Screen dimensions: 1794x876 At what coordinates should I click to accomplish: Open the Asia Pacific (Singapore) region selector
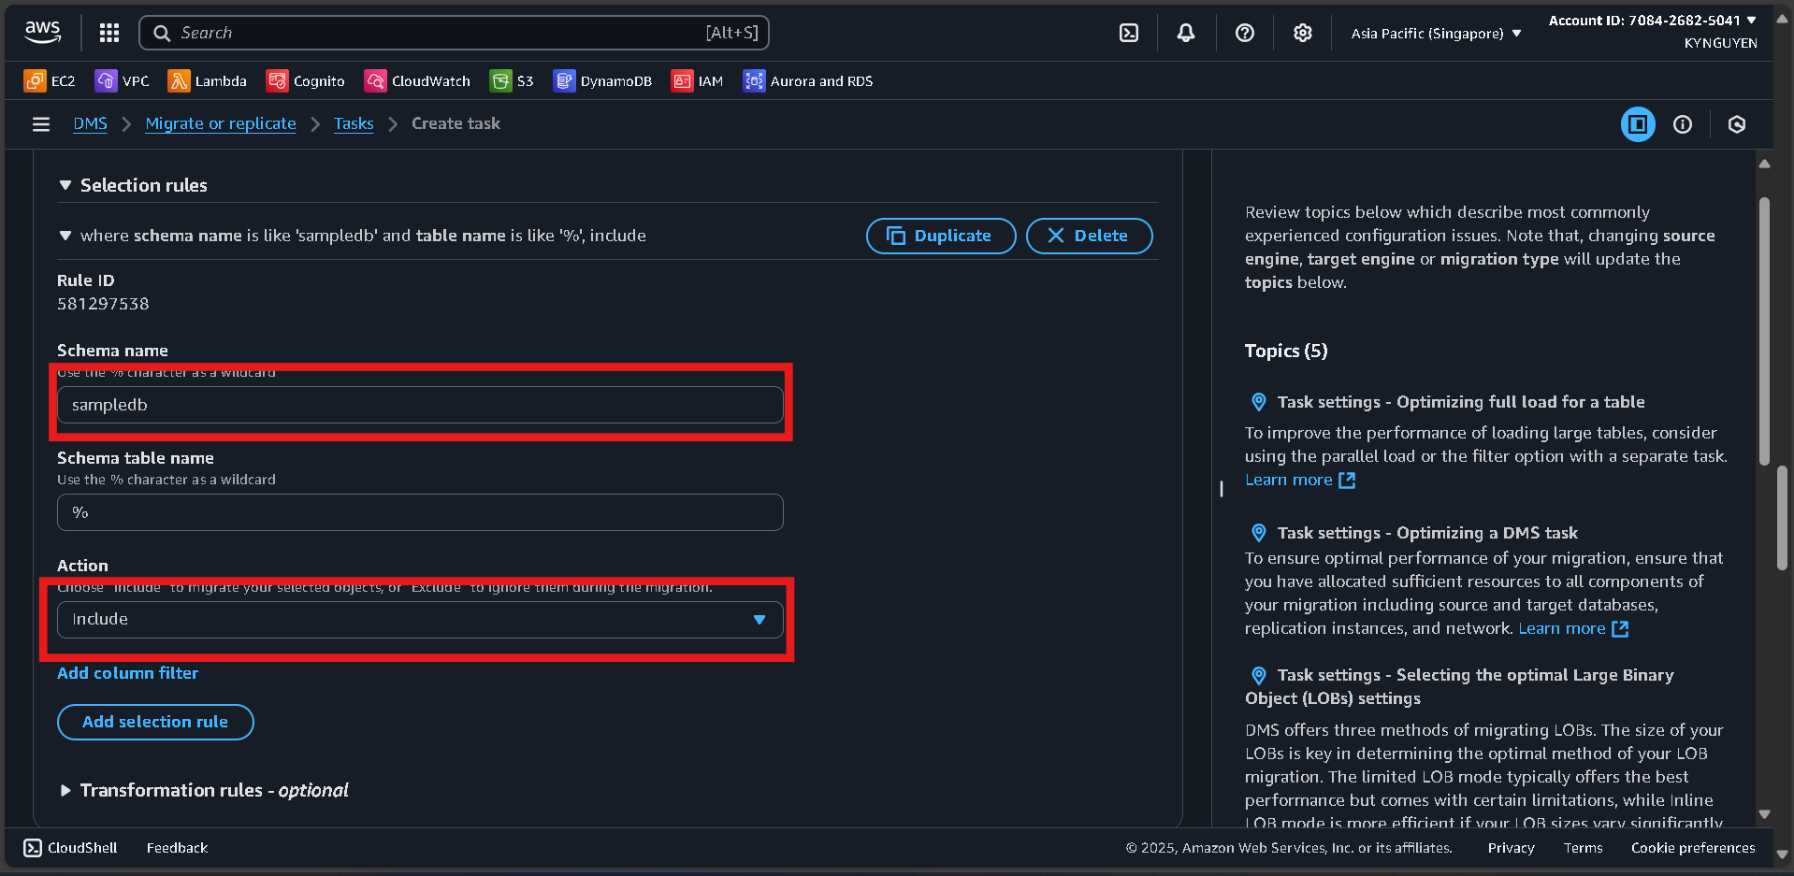[1434, 33]
